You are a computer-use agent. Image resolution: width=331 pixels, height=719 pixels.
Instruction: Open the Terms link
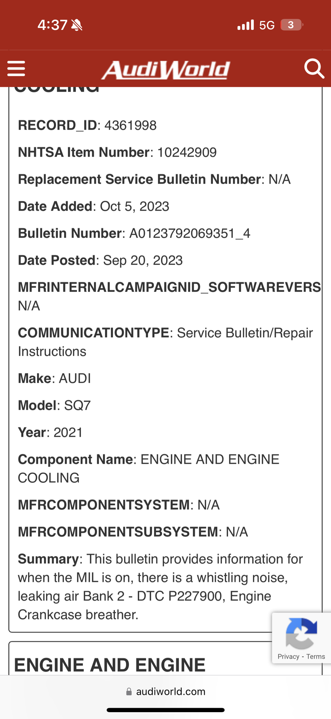pos(316,657)
